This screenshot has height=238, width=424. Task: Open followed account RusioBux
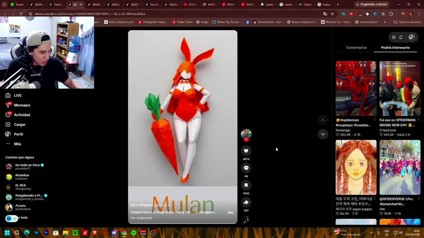(x=17, y=177)
